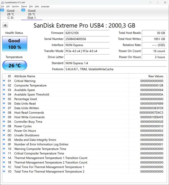
Task: Click the Controller Busy Time attribute name
Action: (28, 122)
